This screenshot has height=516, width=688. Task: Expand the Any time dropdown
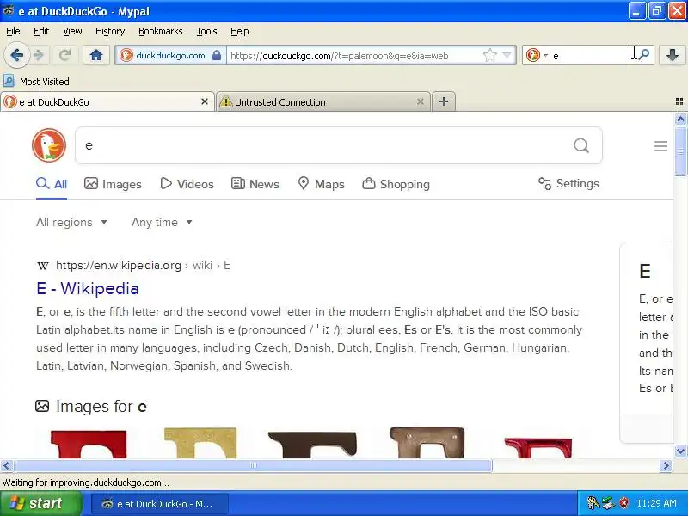click(x=162, y=222)
